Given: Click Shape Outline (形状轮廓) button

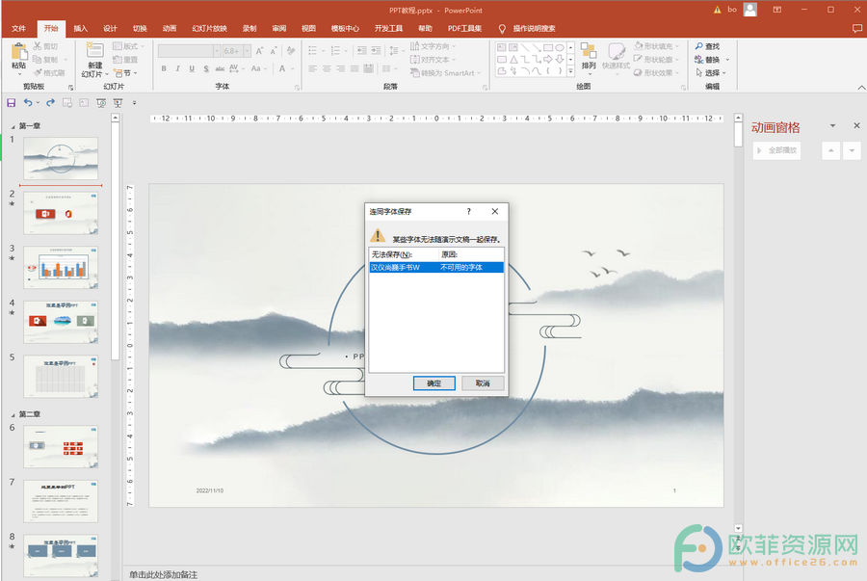Looking at the screenshot, I should coord(657,60).
